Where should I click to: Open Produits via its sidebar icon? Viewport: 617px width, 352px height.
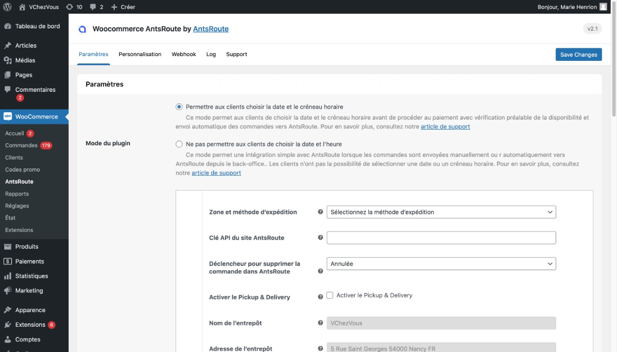[x=7, y=246]
